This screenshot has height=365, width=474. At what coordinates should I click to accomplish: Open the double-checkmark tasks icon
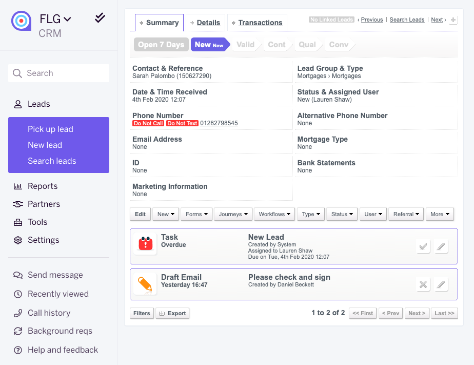coord(100,18)
